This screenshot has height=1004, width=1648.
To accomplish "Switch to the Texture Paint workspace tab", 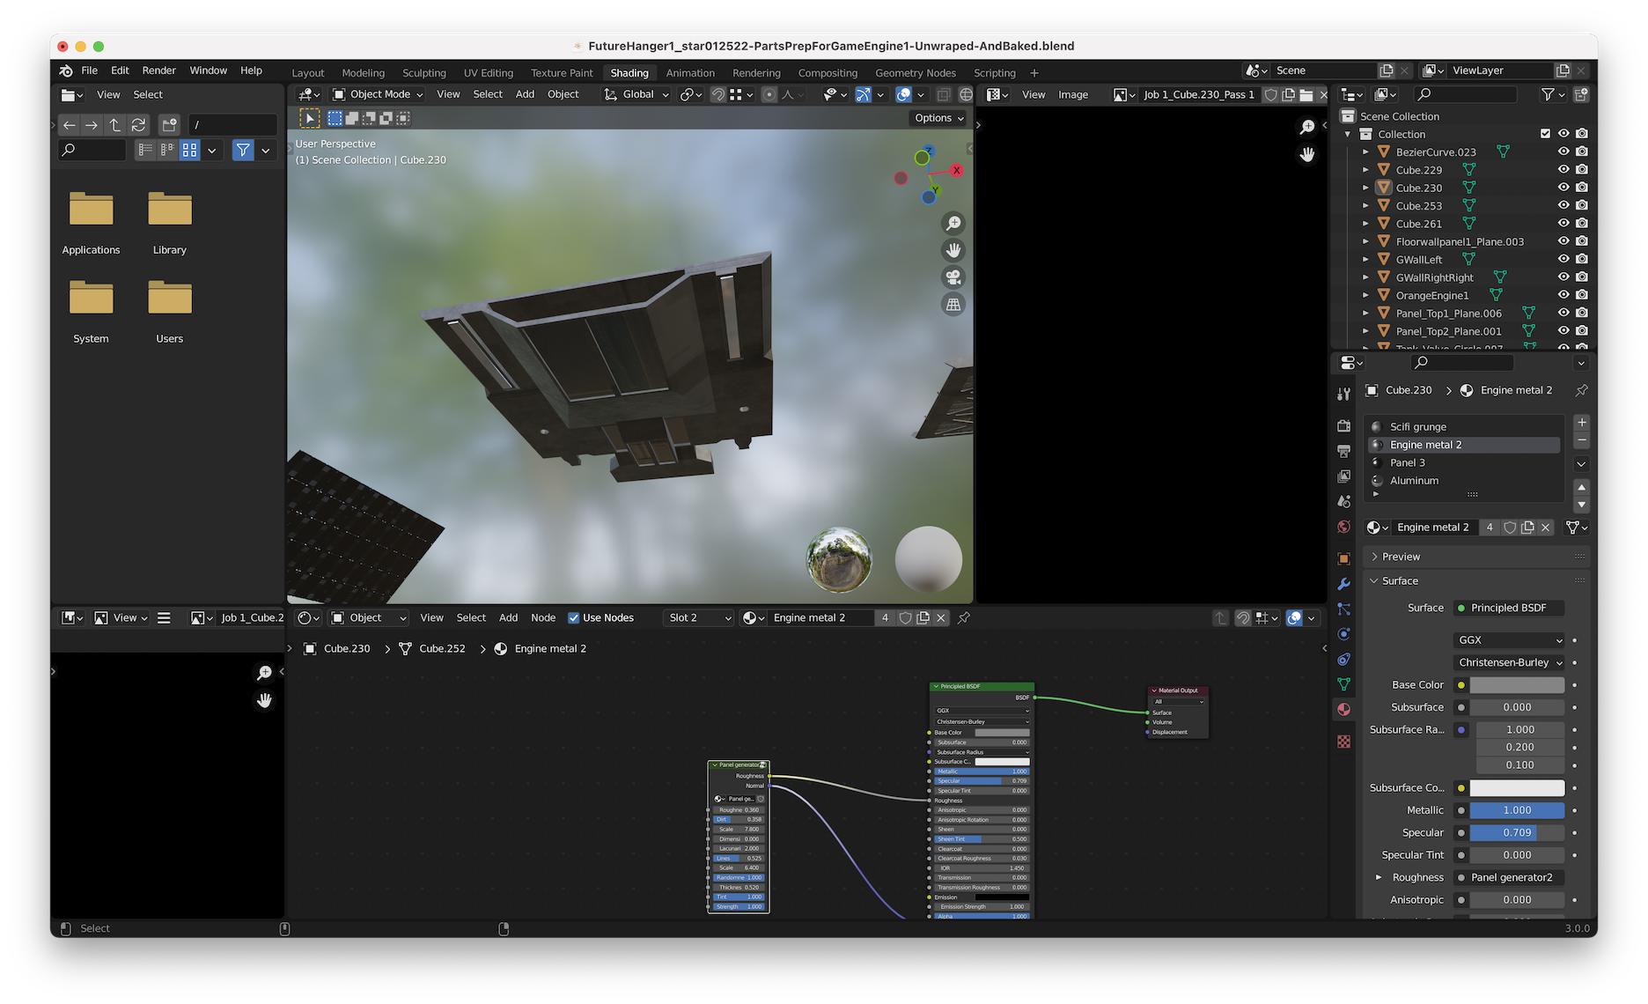I will [x=562, y=73].
